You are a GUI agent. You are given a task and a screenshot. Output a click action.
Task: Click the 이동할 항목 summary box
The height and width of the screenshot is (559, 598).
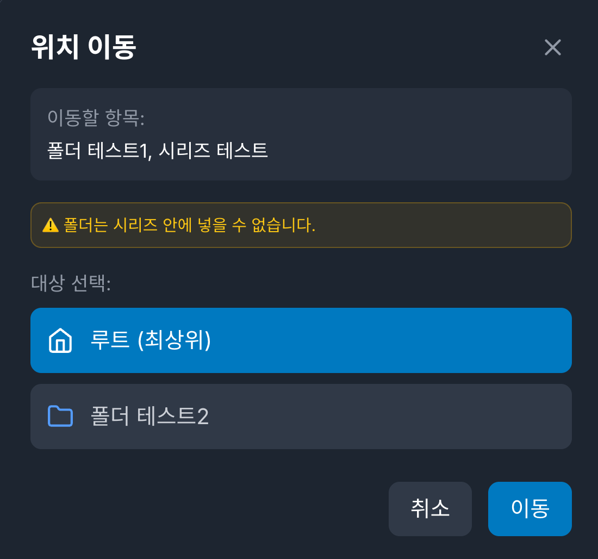pos(301,134)
